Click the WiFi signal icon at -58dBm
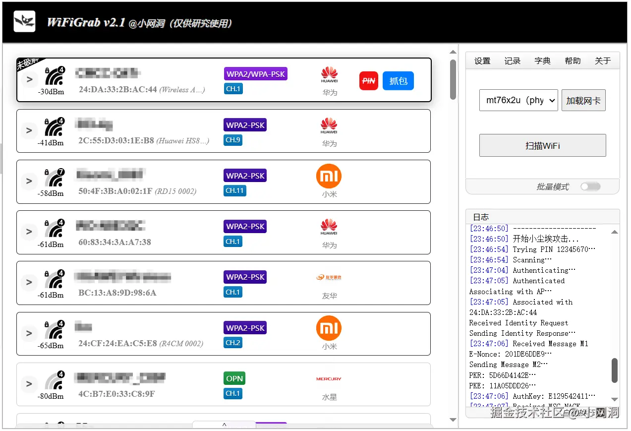Viewport: 631px width, 431px height. tap(54, 179)
